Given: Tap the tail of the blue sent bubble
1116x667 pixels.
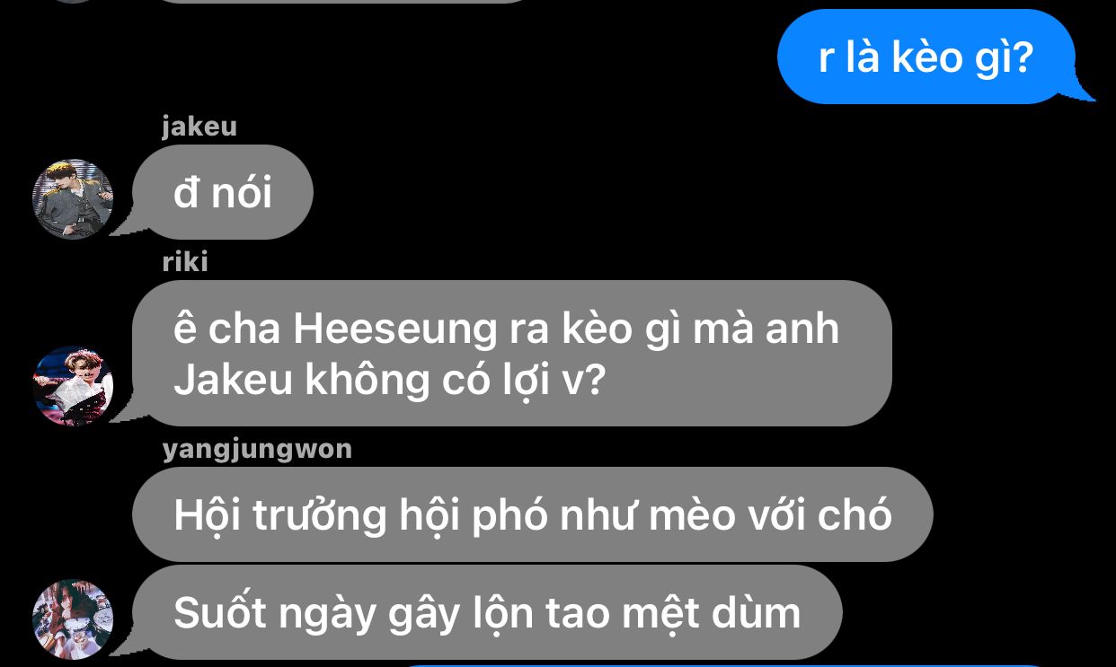Looking at the screenshot, I should pyautogui.click(x=1083, y=92).
